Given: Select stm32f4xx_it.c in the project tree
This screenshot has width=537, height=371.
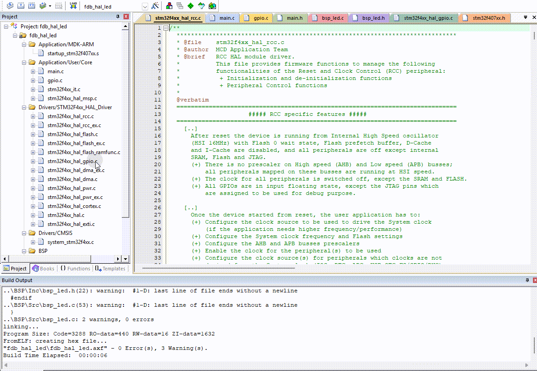Looking at the screenshot, I should point(64,89).
